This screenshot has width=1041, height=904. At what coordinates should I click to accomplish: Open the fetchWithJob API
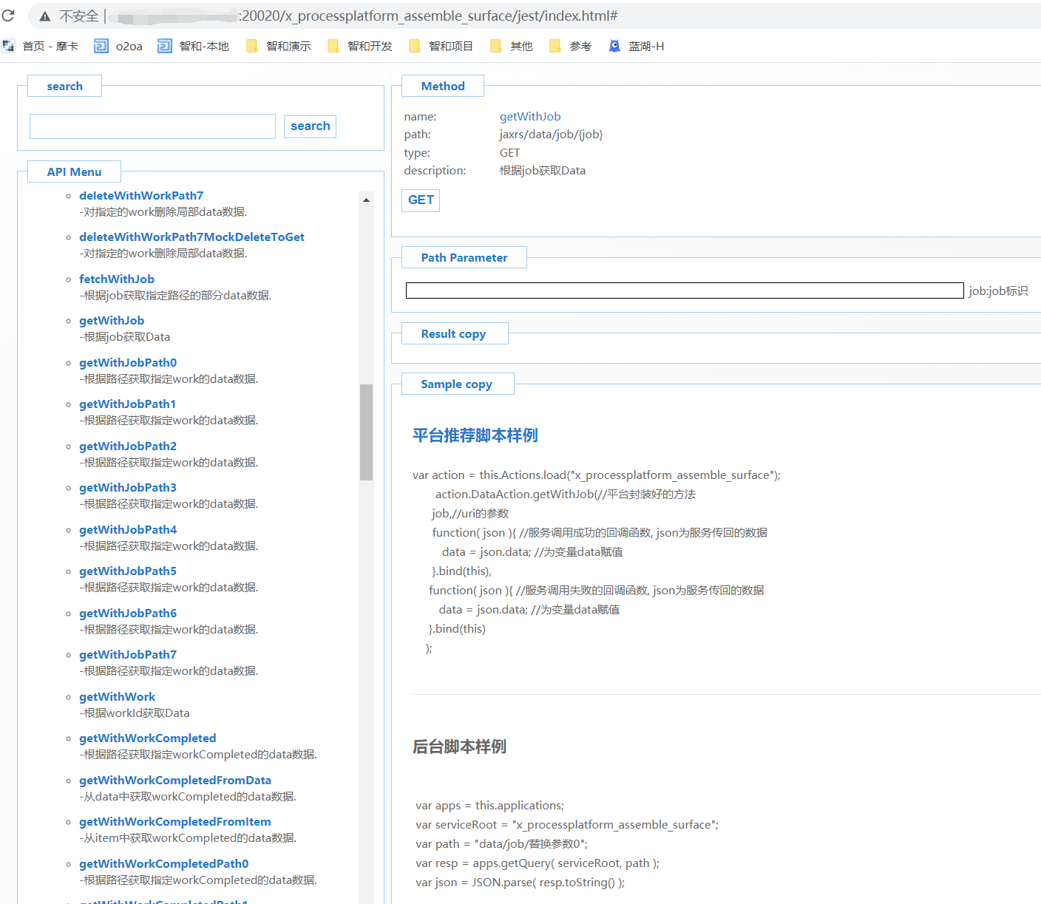tap(117, 279)
